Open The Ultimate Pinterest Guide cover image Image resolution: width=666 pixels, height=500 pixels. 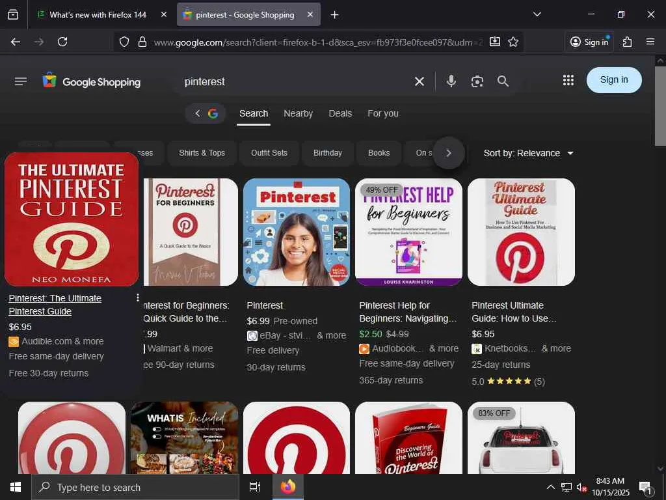click(72, 219)
